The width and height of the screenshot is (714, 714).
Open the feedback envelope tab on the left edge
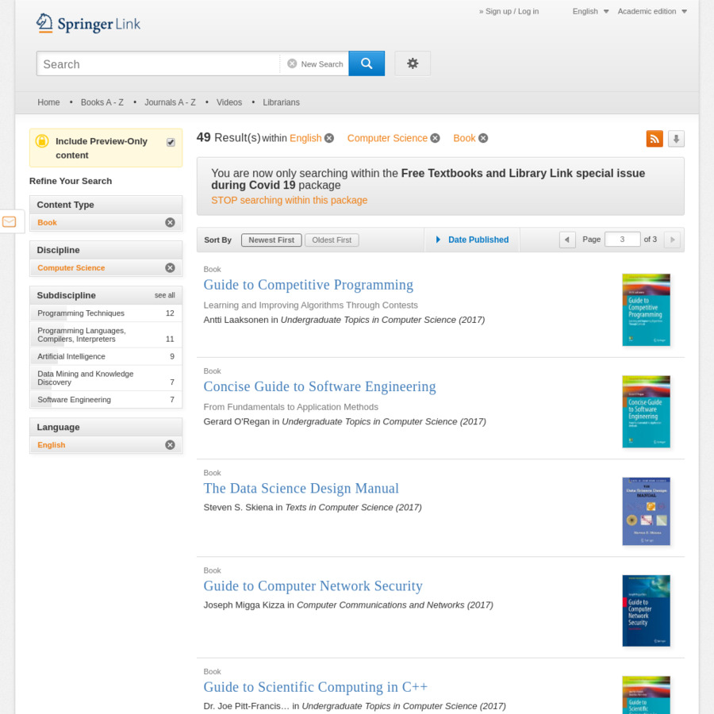click(9, 222)
